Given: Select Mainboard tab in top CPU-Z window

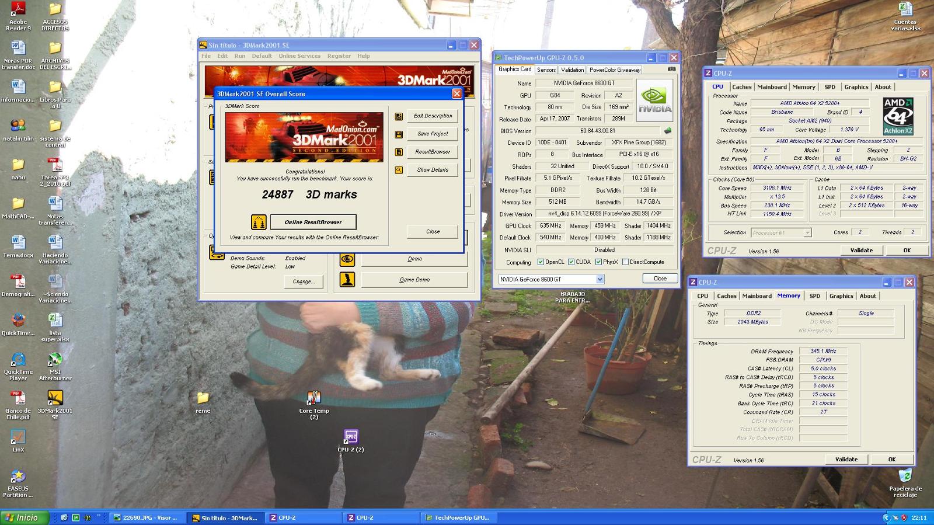Looking at the screenshot, I should click(x=772, y=87).
